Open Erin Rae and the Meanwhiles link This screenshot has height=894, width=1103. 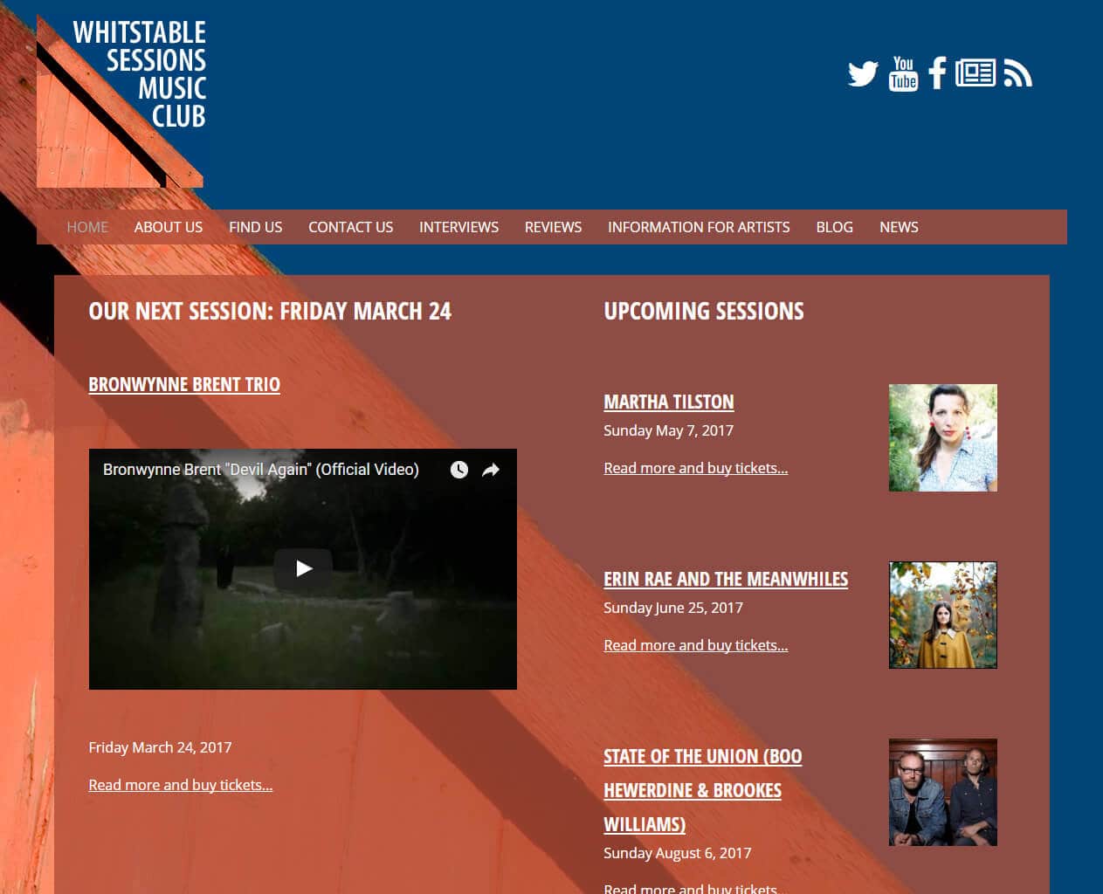pyautogui.click(x=726, y=580)
